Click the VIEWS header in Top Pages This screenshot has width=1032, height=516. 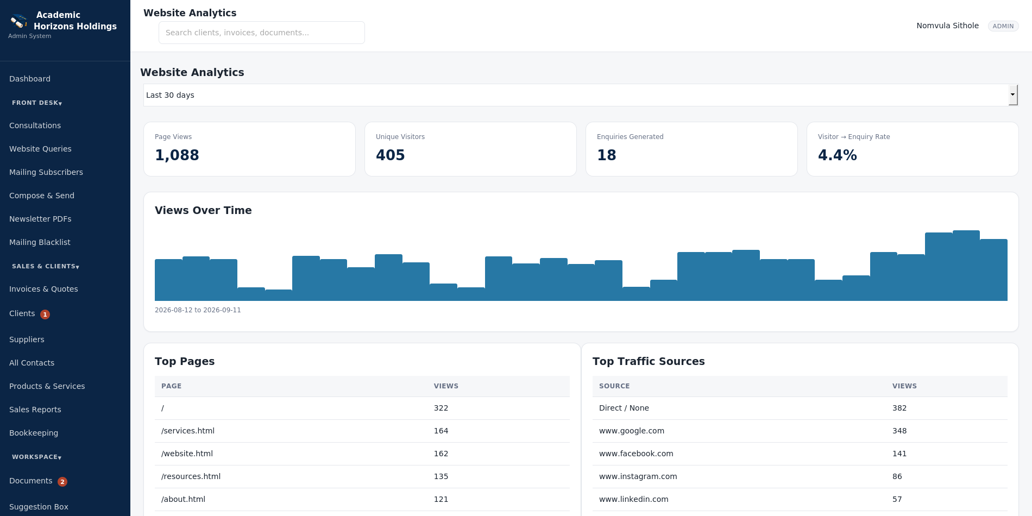[x=446, y=386]
